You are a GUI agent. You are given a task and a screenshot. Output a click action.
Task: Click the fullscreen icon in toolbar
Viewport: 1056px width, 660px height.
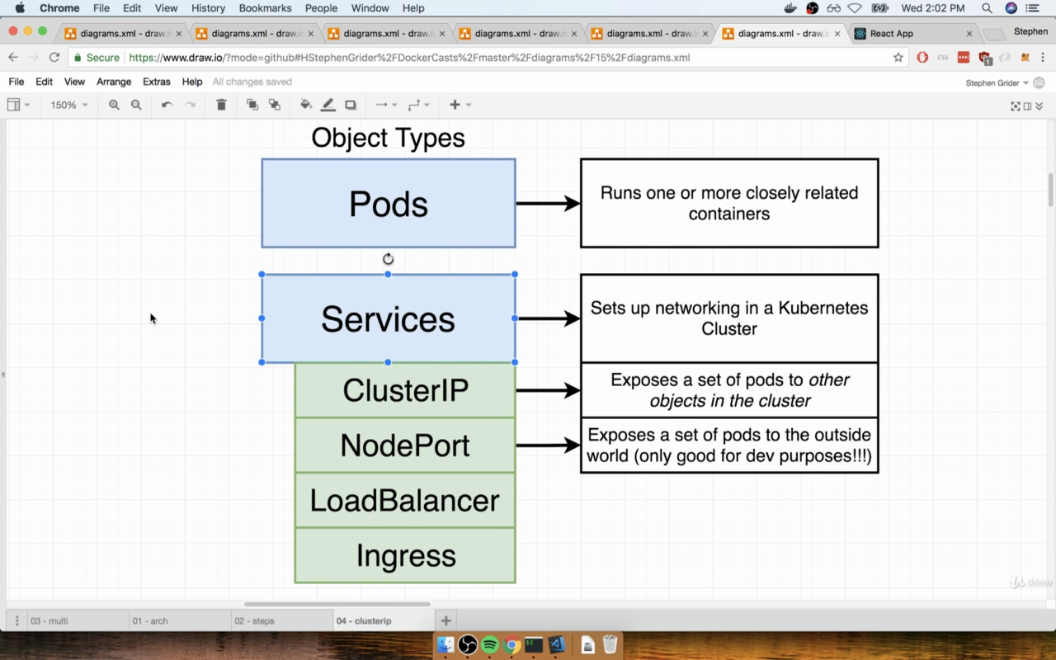[x=1016, y=106]
